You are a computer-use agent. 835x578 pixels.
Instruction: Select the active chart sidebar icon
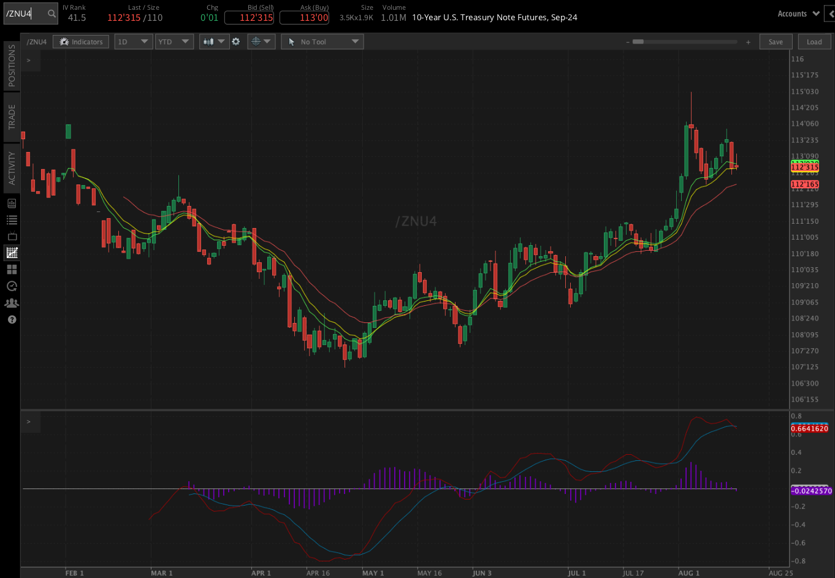click(x=11, y=253)
